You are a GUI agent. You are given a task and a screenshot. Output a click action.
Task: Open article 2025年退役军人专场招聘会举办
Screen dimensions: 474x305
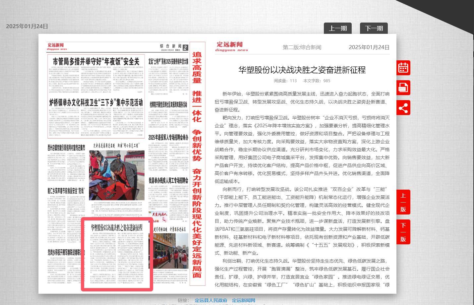tap(168, 137)
